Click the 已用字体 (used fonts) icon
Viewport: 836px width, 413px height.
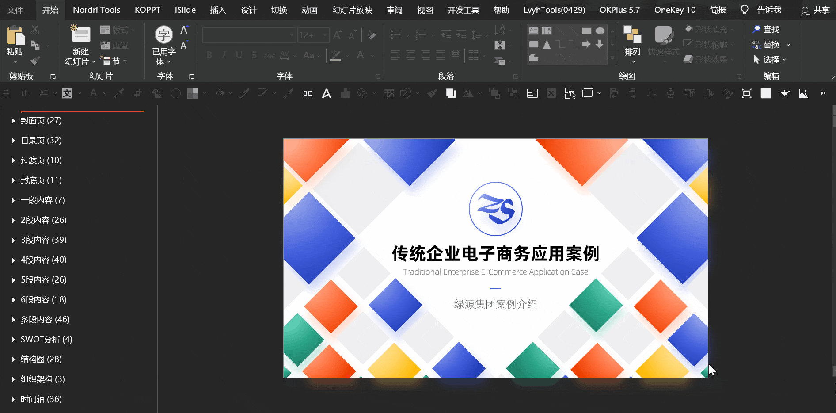pyautogui.click(x=163, y=34)
